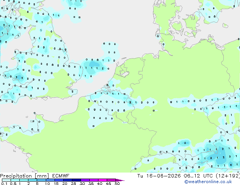Pick the 15–20 mm legend color box
This screenshot has width=240, height=185.
59,180
